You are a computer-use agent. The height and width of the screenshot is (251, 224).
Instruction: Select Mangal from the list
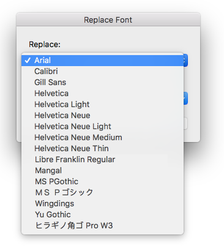(102, 171)
